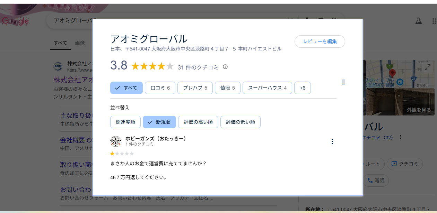This screenshot has height=213, width=437.
Task: Click the address line under アオミグローバル
Action: click(x=196, y=49)
